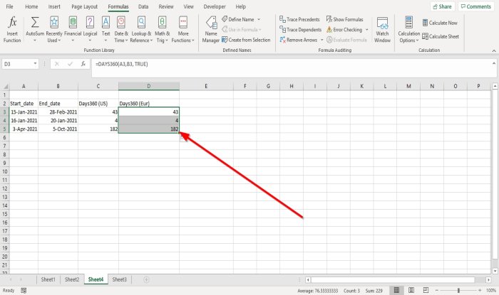Open the Financial functions list
Viewport: 499px width, 295px height.
click(x=73, y=30)
